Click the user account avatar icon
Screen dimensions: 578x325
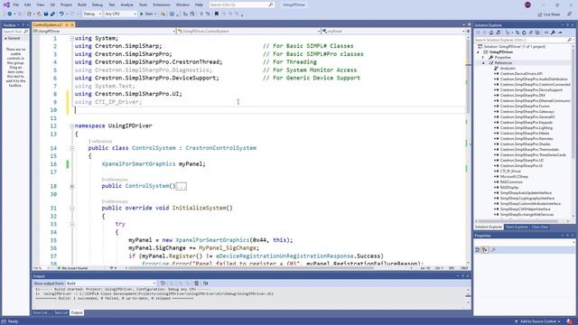pos(527,5)
